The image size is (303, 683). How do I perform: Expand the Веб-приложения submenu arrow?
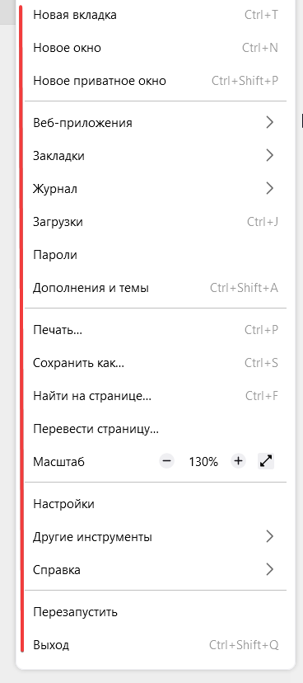(269, 122)
